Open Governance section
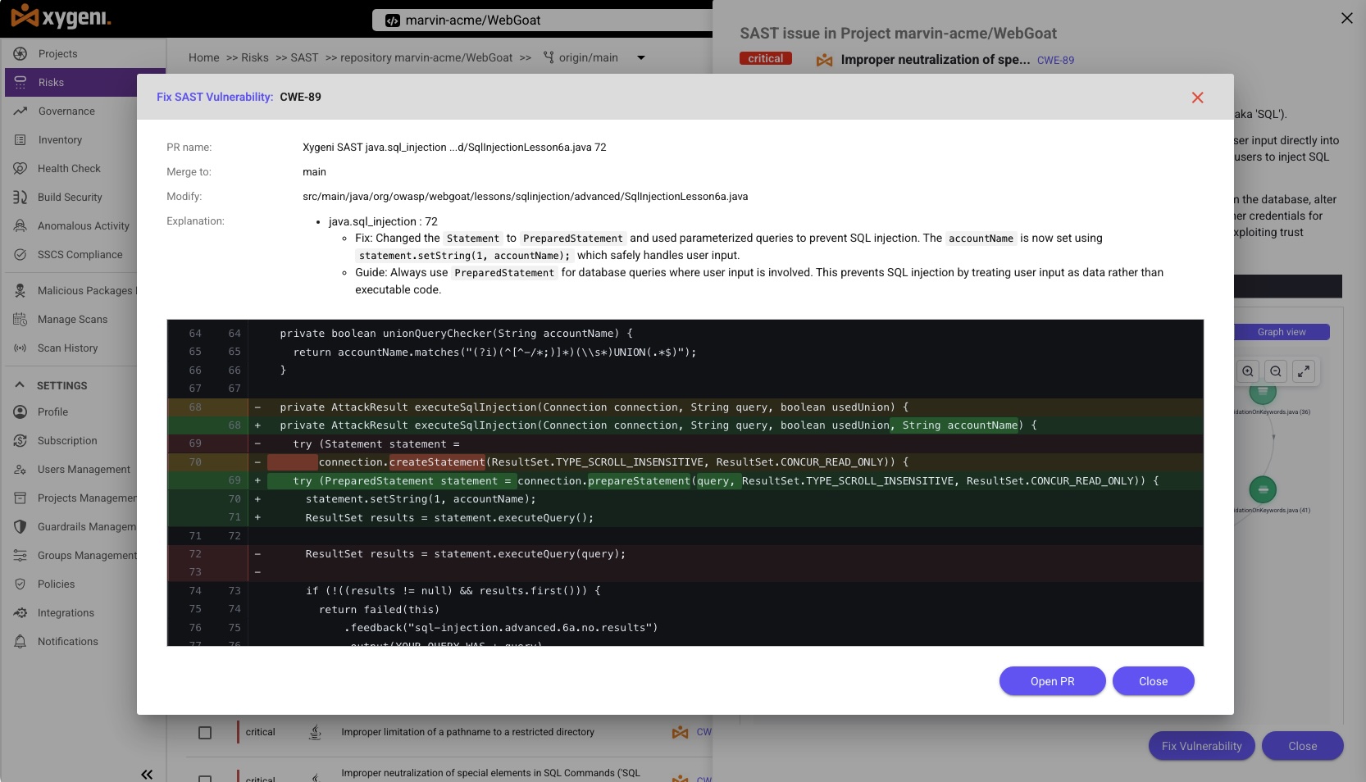The height and width of the screenshot is (782, 1366). point(66,111)
